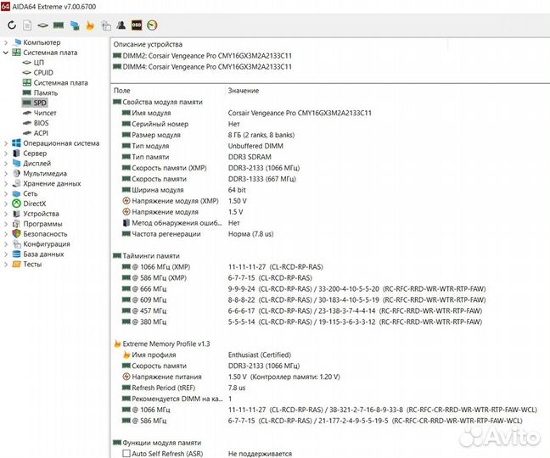550x458 pixels.
Task: Open the Чипсет page
Action: (x=45, y=113)
